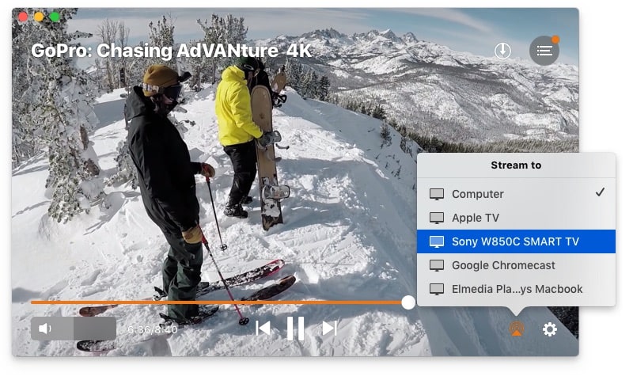Click monitor icon beside Google Chromecast
Image resolution: width=633 pixels, height=380 pixels.
437,265
